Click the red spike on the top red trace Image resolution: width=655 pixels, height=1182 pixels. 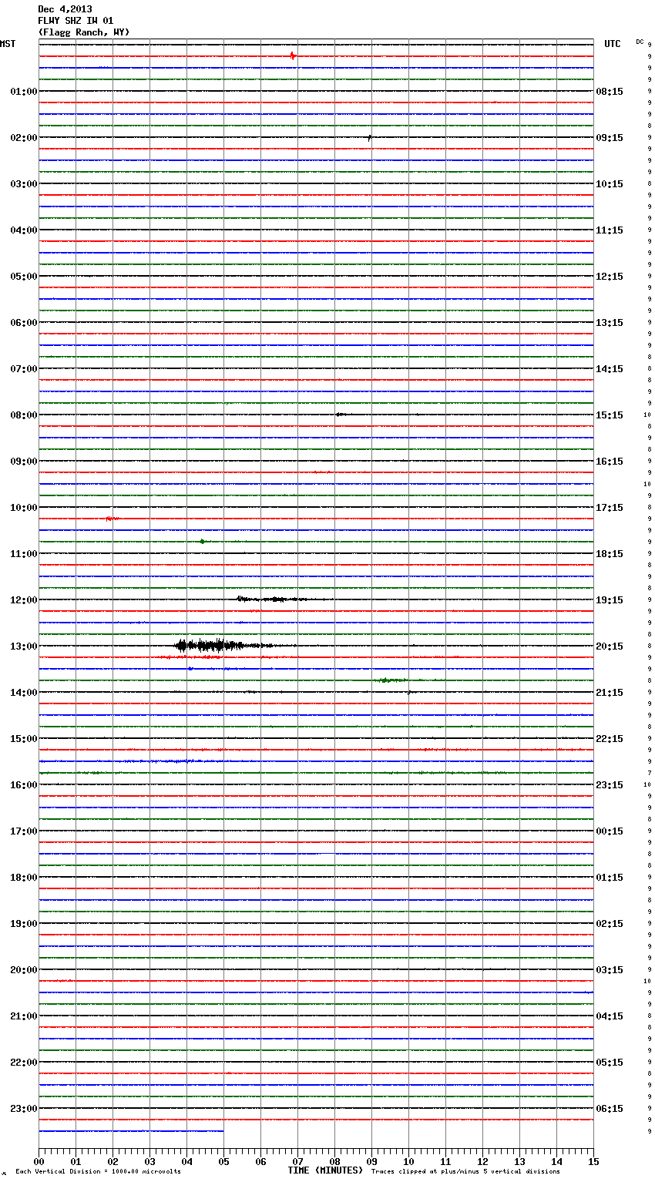292,55
